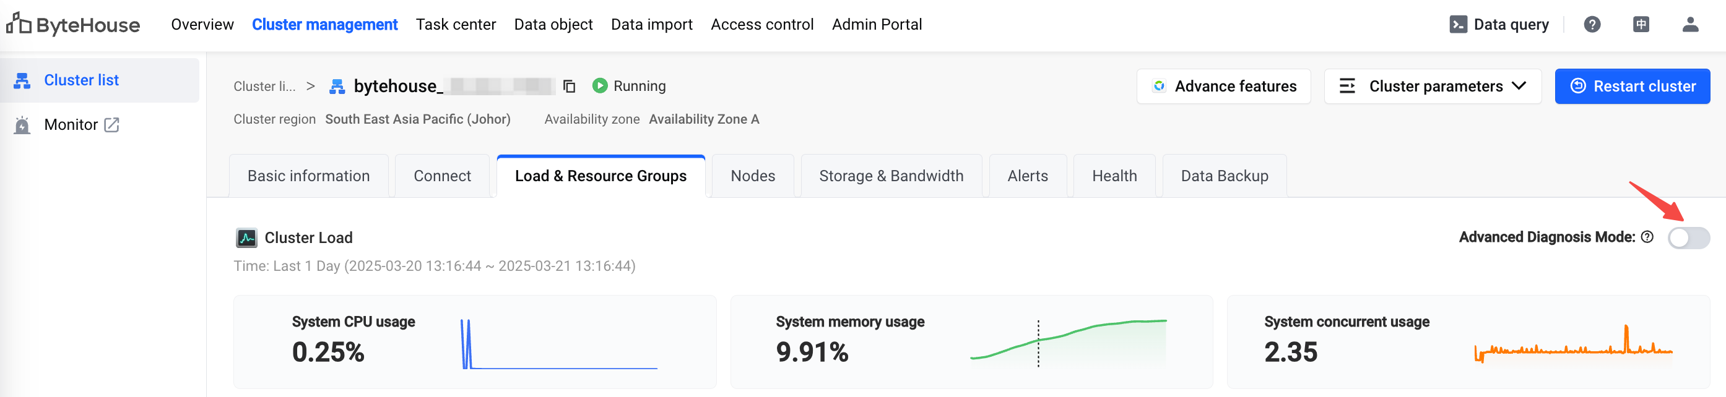Open the Storage & Bandwidth tab
Screen dimensions: 1726x397
pyautogui.click(x=890, y=176)
